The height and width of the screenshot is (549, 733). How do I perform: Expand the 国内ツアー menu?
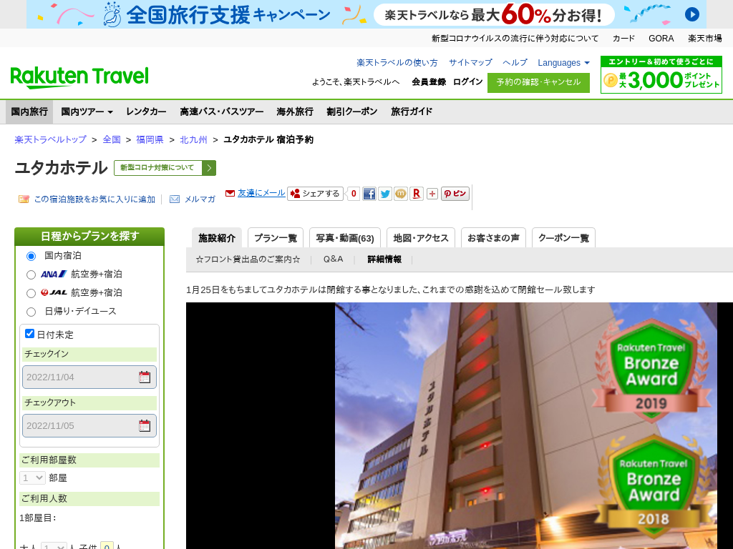point(87,112)
